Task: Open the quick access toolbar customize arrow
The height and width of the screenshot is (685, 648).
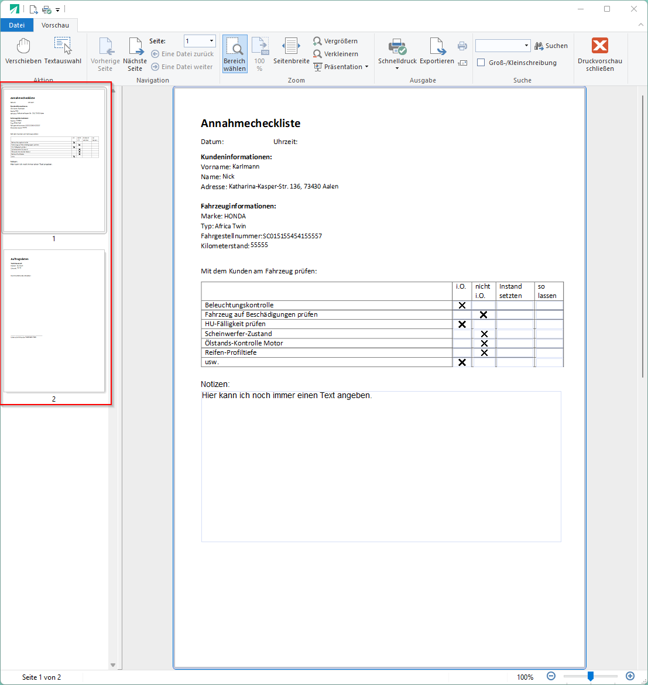Action: point(57,9)
